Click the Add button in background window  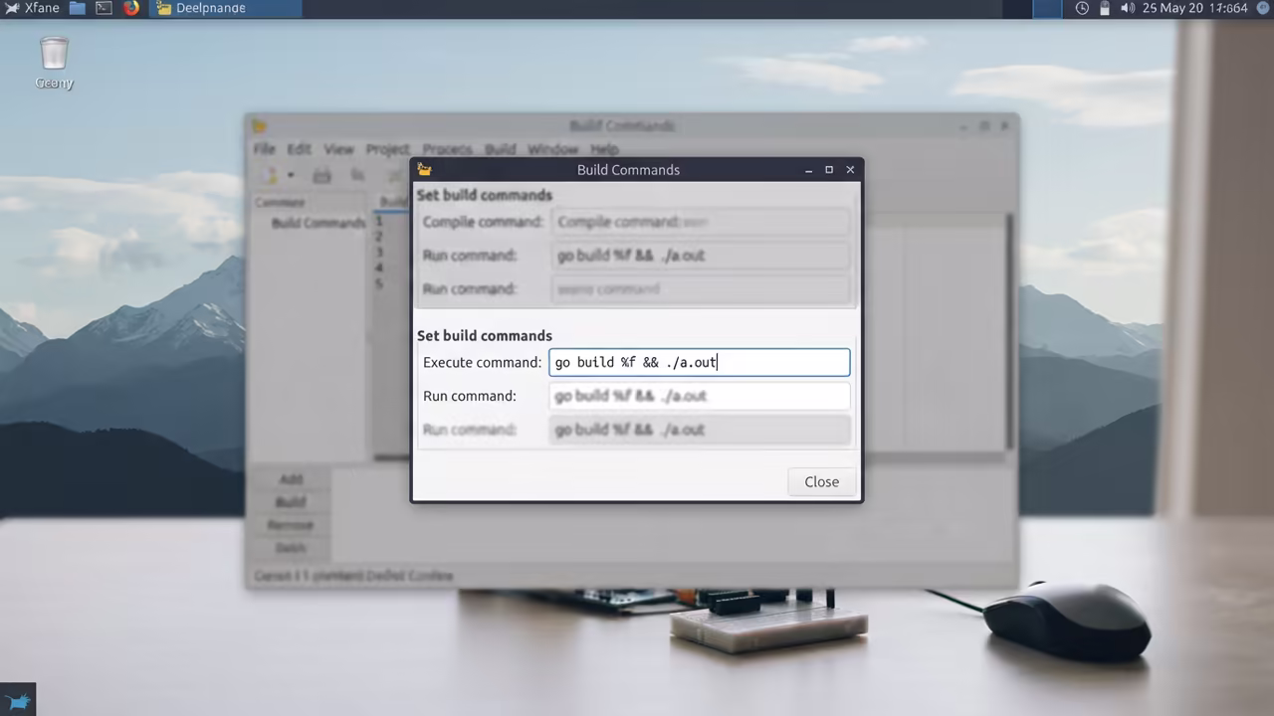click(291, 479)
